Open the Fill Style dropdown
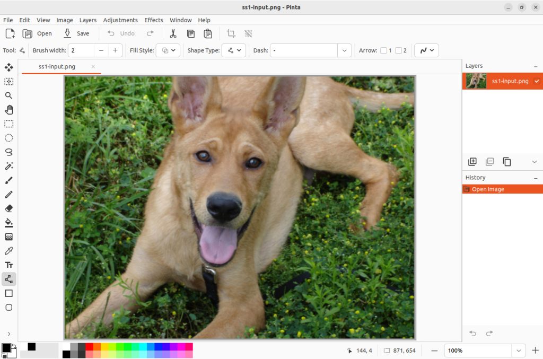 [168, 50]
